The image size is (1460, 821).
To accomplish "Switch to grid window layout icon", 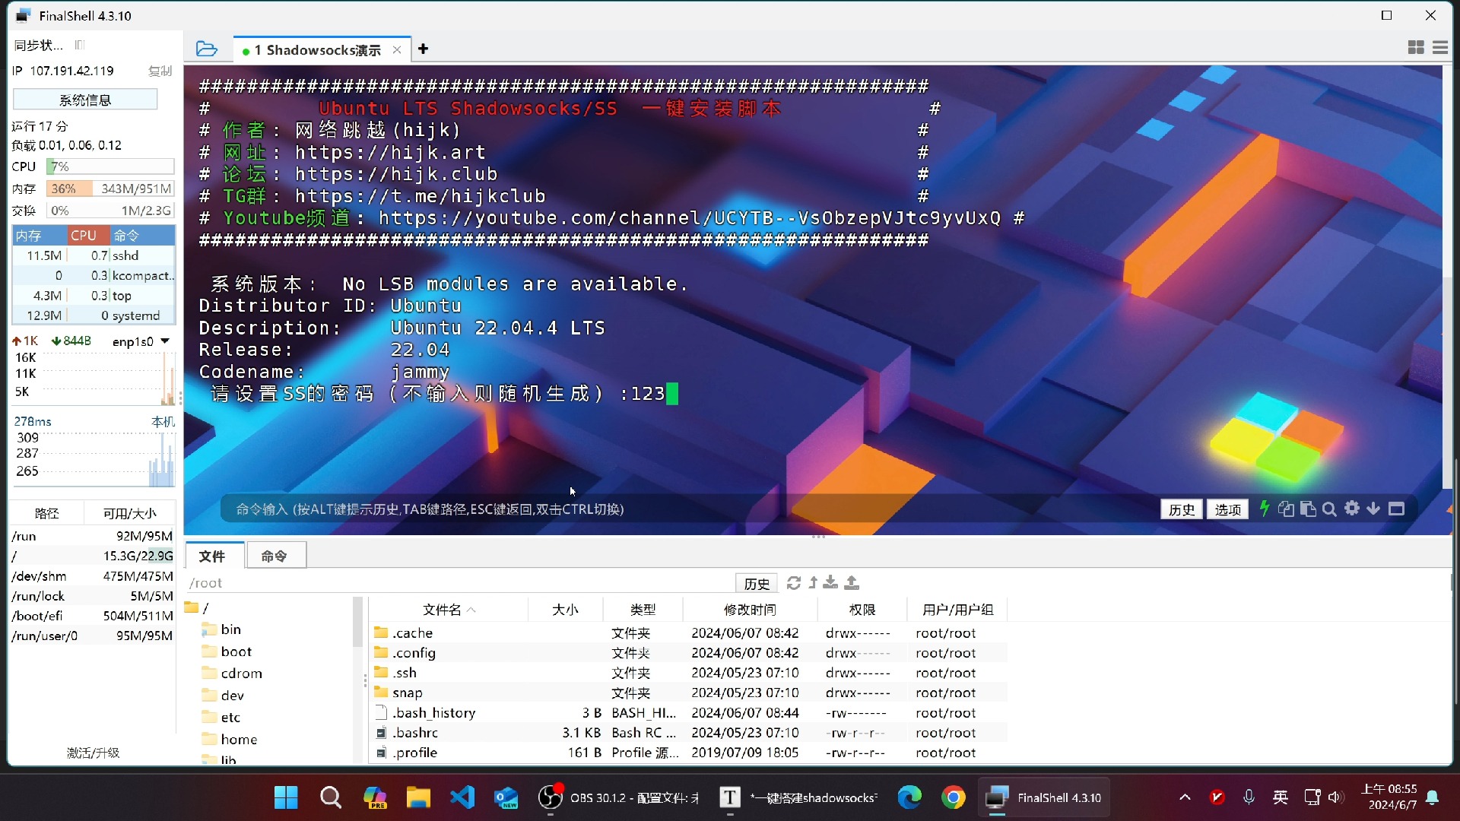I will pyautogui.click(x=1416, y=48).
